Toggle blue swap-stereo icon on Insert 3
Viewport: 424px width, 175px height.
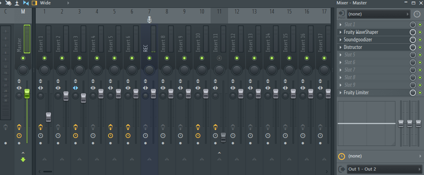tap(76, 88)
